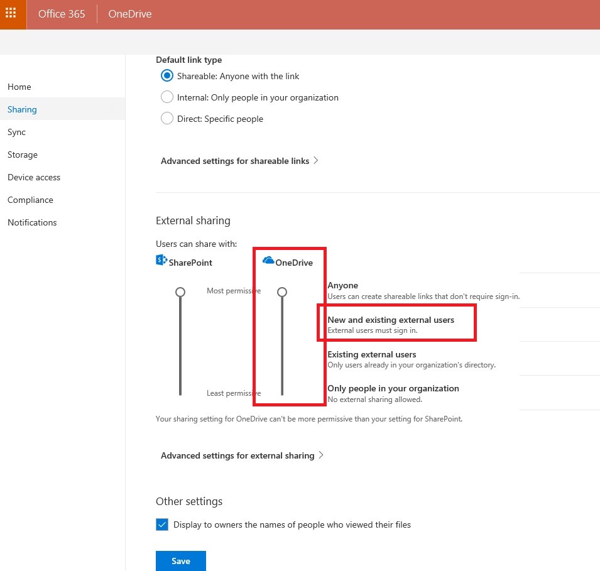Open the Office 365 app launcher grid

pyautogui.click(x=11, y=13)
